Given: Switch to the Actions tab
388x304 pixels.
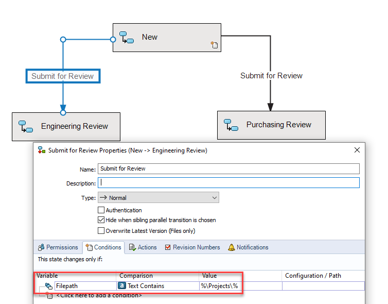Looking at the screenshot, I should coord(143,247).
